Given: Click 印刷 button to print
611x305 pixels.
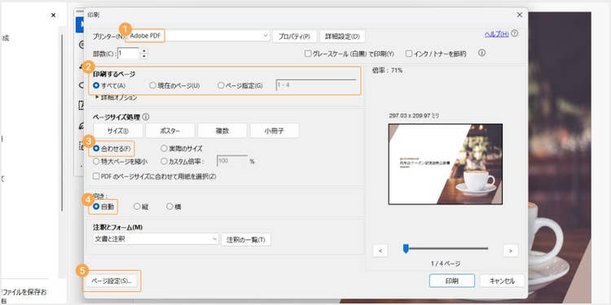Looking at the screenshot, I should pyautogui.click(x=452, y=281).
